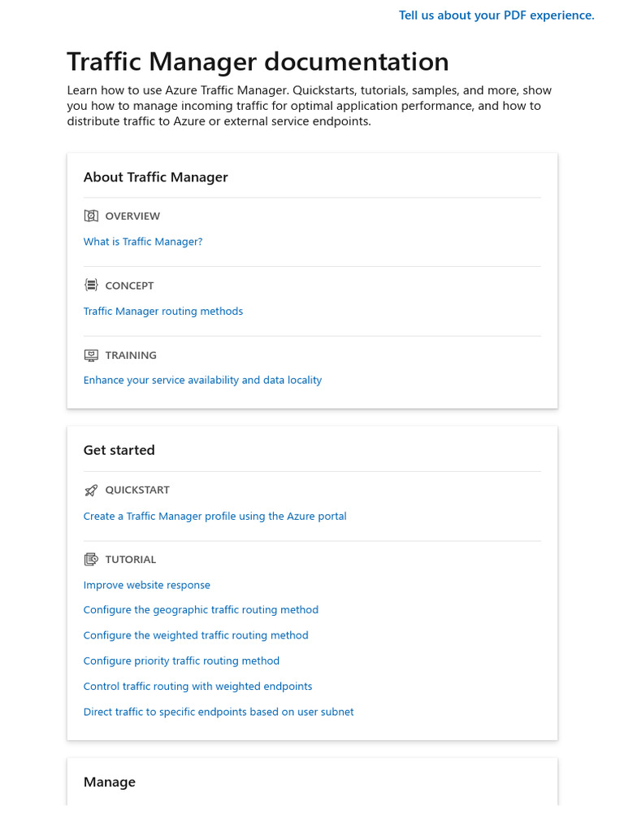
Task: Open Configure the weighted traffic routing method
Action: (x=196, y=635)
